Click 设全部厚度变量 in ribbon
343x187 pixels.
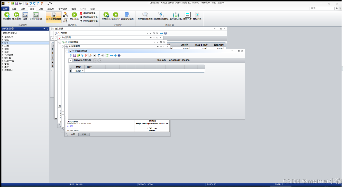[89, 21]
